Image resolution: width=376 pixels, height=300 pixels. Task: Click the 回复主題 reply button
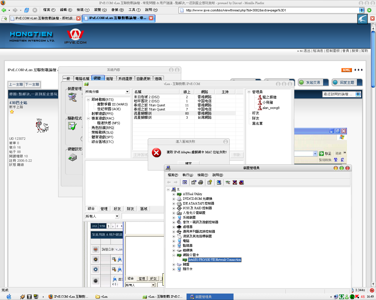tap(347, 83)
